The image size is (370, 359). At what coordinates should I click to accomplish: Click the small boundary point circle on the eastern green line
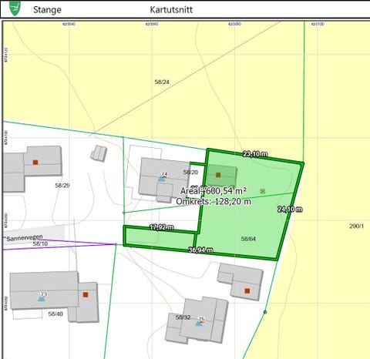(265, 312)
